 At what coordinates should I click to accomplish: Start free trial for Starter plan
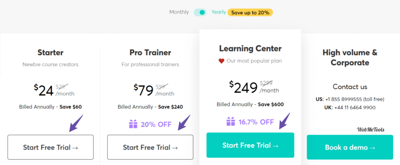[x=50, y=147]
